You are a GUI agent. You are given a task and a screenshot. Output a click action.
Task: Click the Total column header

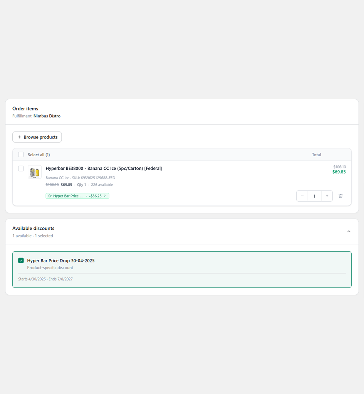click(317, 155)
